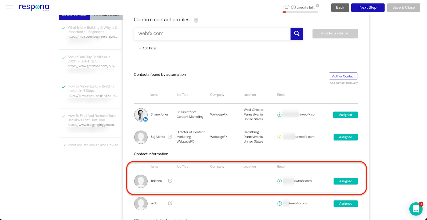
Task: Click Shane Jones WebpageFX company
Action: [x=219, y=115]
